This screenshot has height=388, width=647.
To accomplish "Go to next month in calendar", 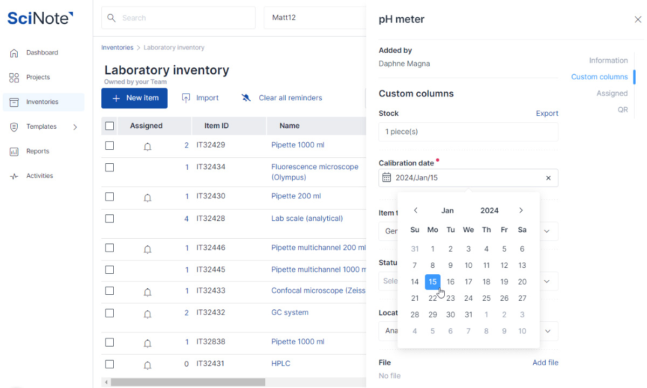I will coord(521,211).
